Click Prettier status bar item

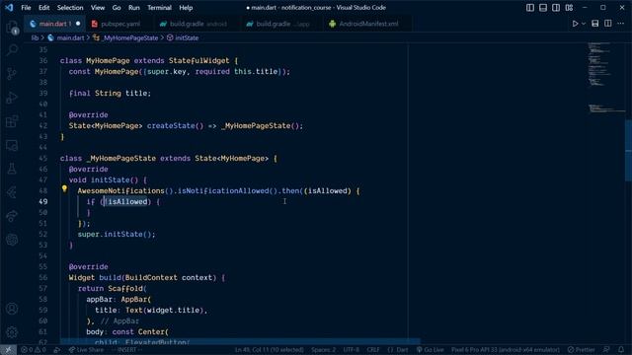point(582,350)
